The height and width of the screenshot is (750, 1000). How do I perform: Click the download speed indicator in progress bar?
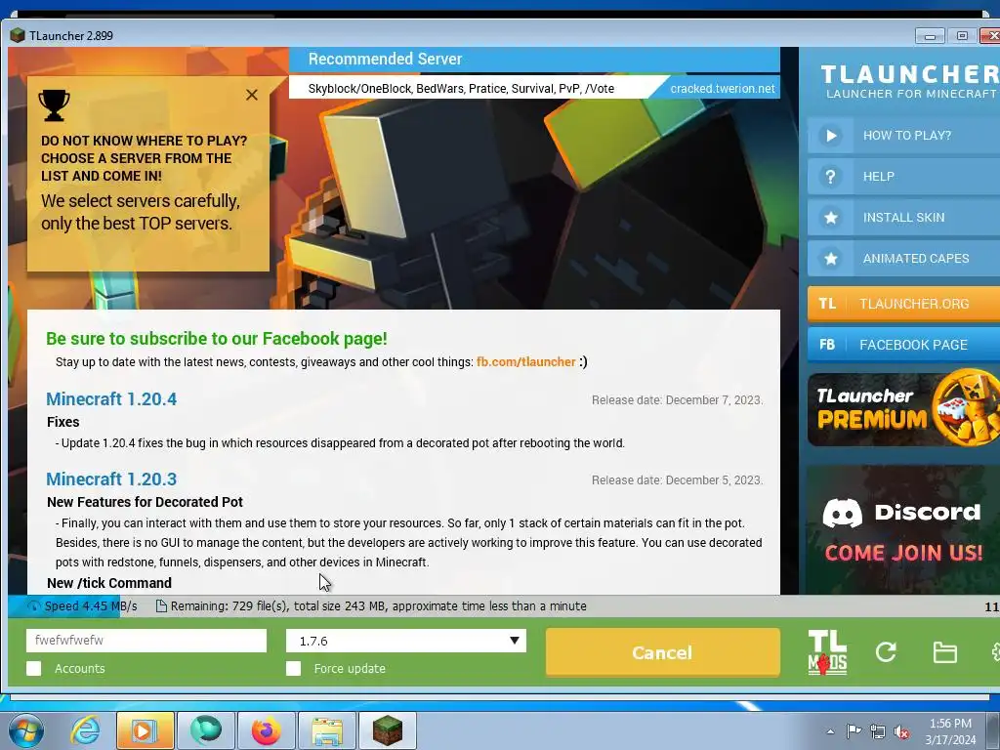coord(82,605)
